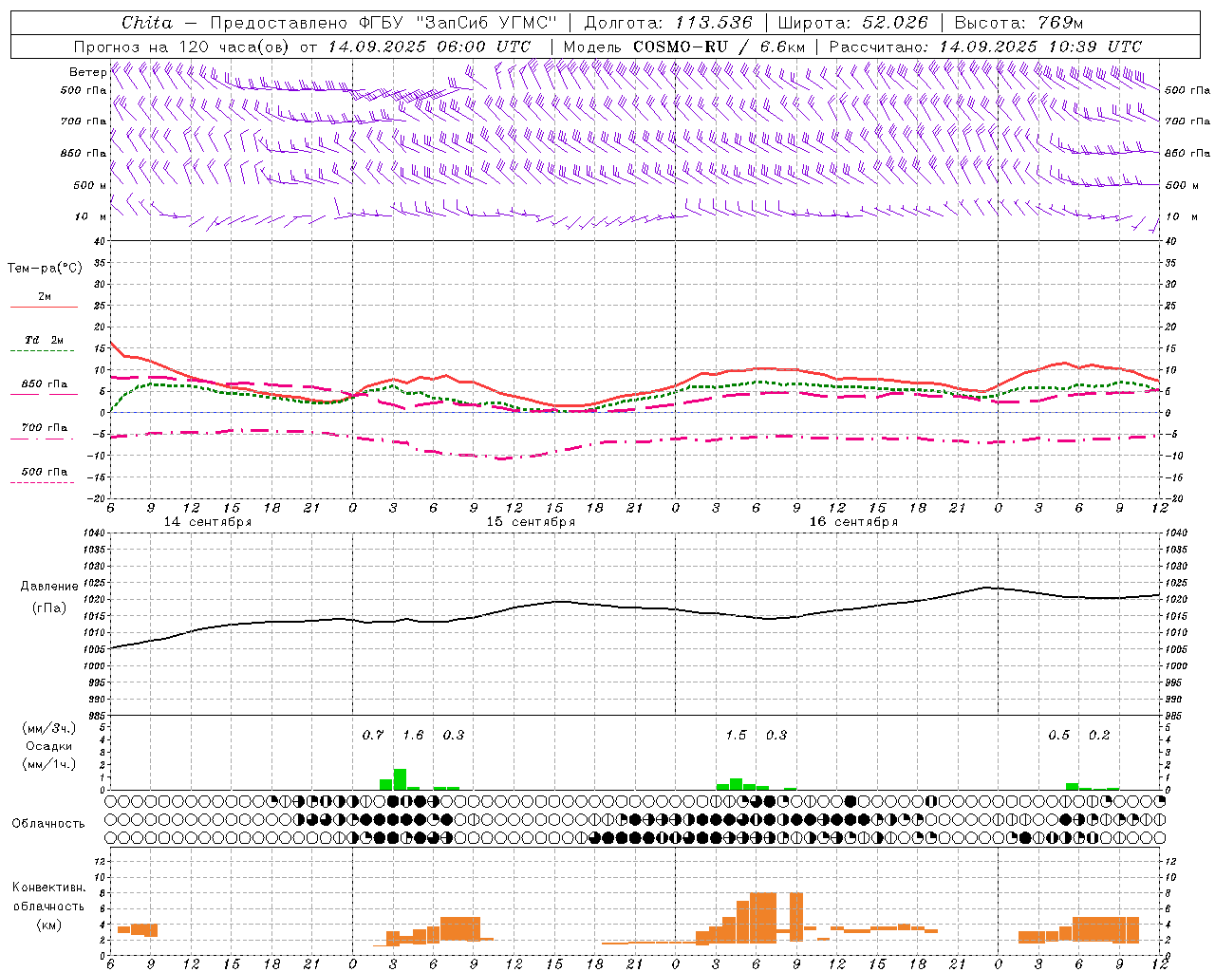The width and height of the screenshot is (1215, 972).
Task: Click the "850 гПа" temperature legend entry
Action: click(x=44, y=384)
